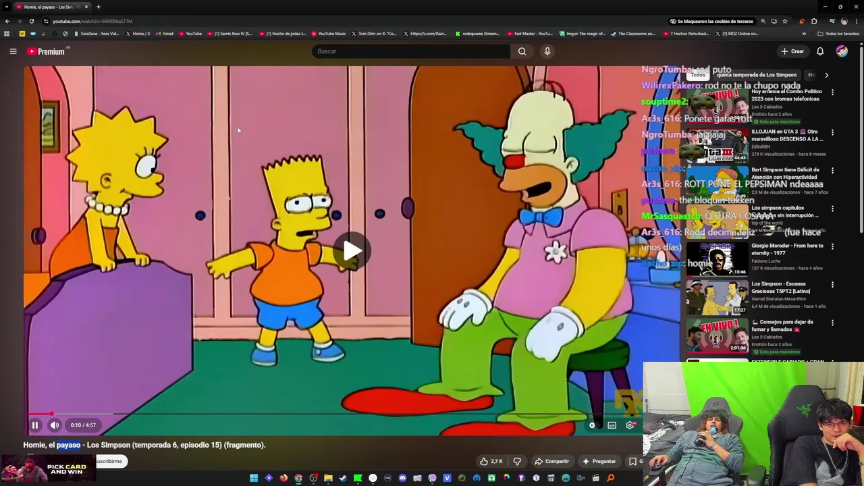Like the video with 2,7 K likes

coord(491,462)
